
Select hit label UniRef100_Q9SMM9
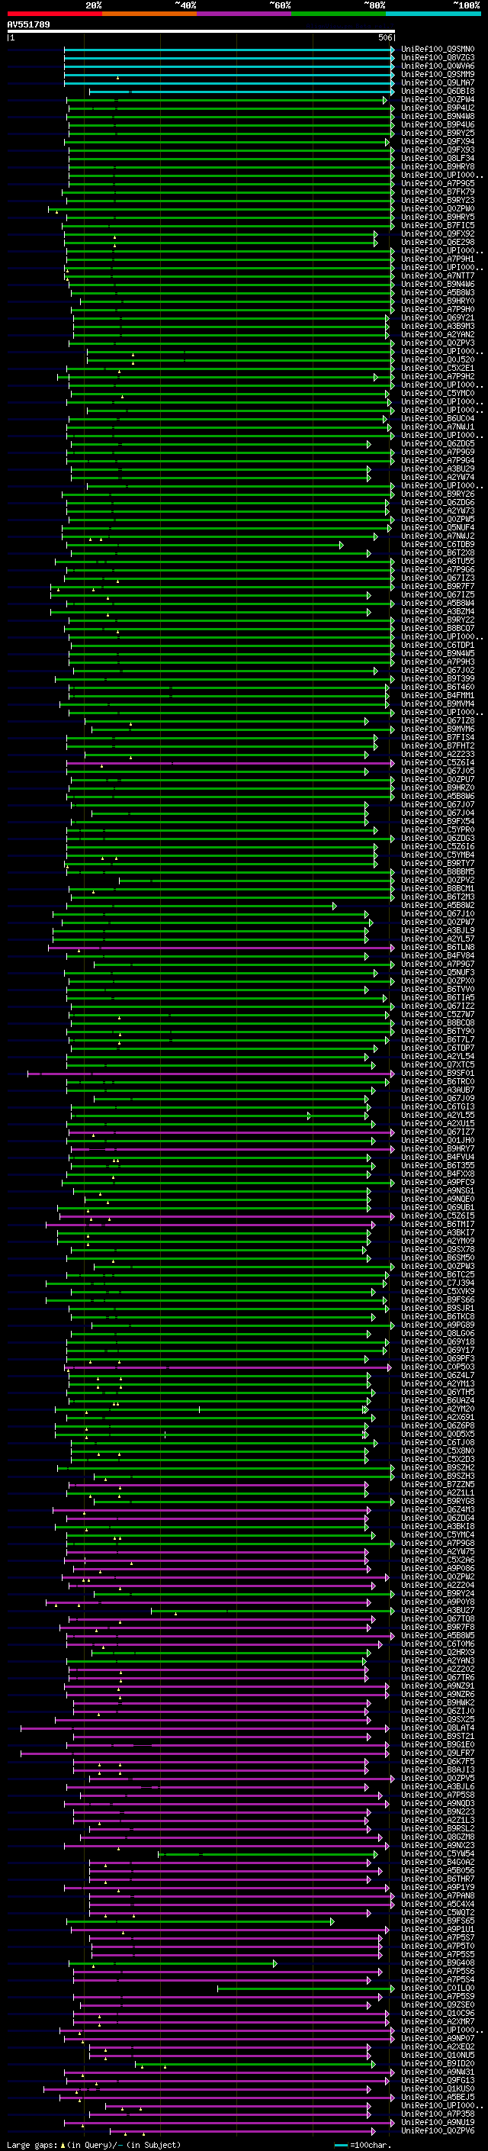point(437,74)
